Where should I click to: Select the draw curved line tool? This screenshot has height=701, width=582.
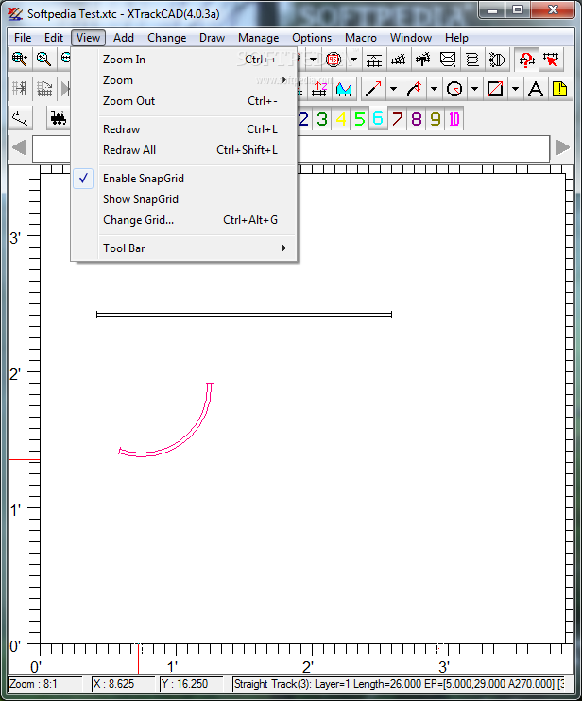pos(414,89)
